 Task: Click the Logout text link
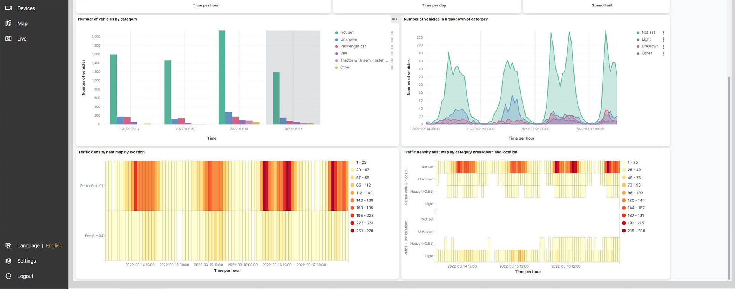25,276
